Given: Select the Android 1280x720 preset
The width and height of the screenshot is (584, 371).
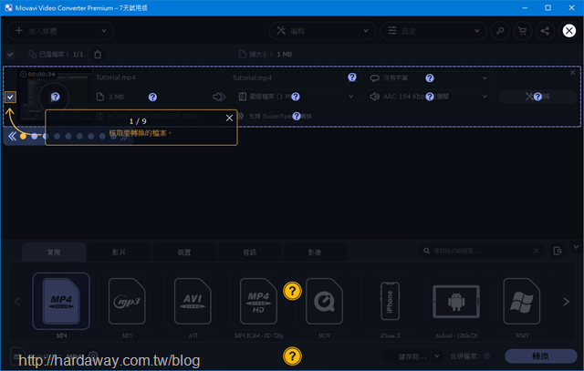Looking at the screenshot, I should [x=456, y=301].
